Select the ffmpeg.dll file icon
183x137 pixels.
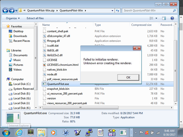[44, 41]
